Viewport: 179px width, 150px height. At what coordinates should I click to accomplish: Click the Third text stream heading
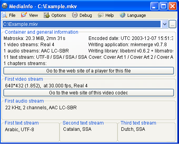(138, 123)
